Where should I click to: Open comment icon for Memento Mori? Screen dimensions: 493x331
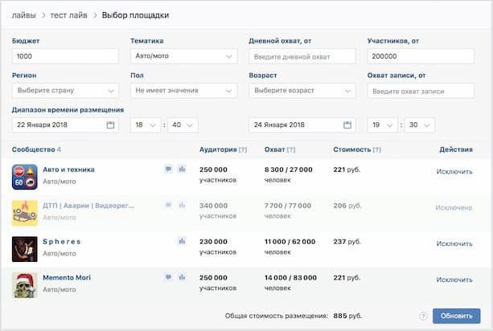tap(169, 277)
